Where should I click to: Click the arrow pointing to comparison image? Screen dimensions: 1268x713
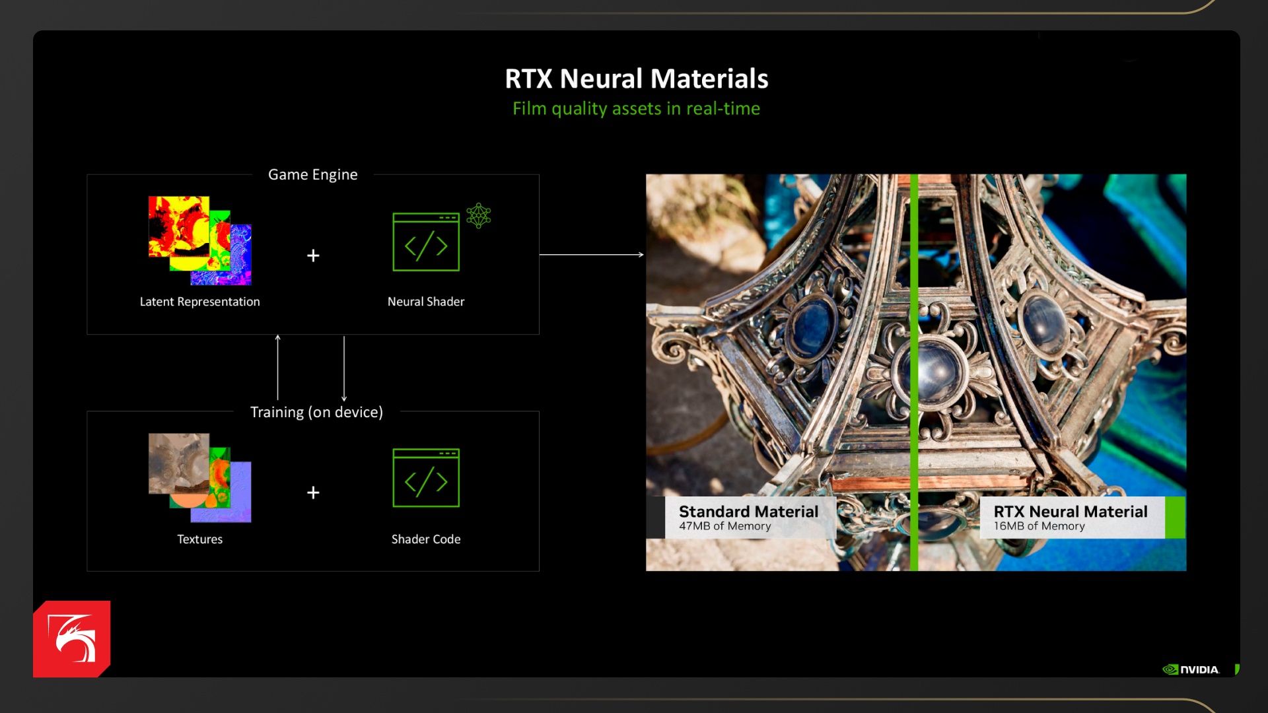591,254
